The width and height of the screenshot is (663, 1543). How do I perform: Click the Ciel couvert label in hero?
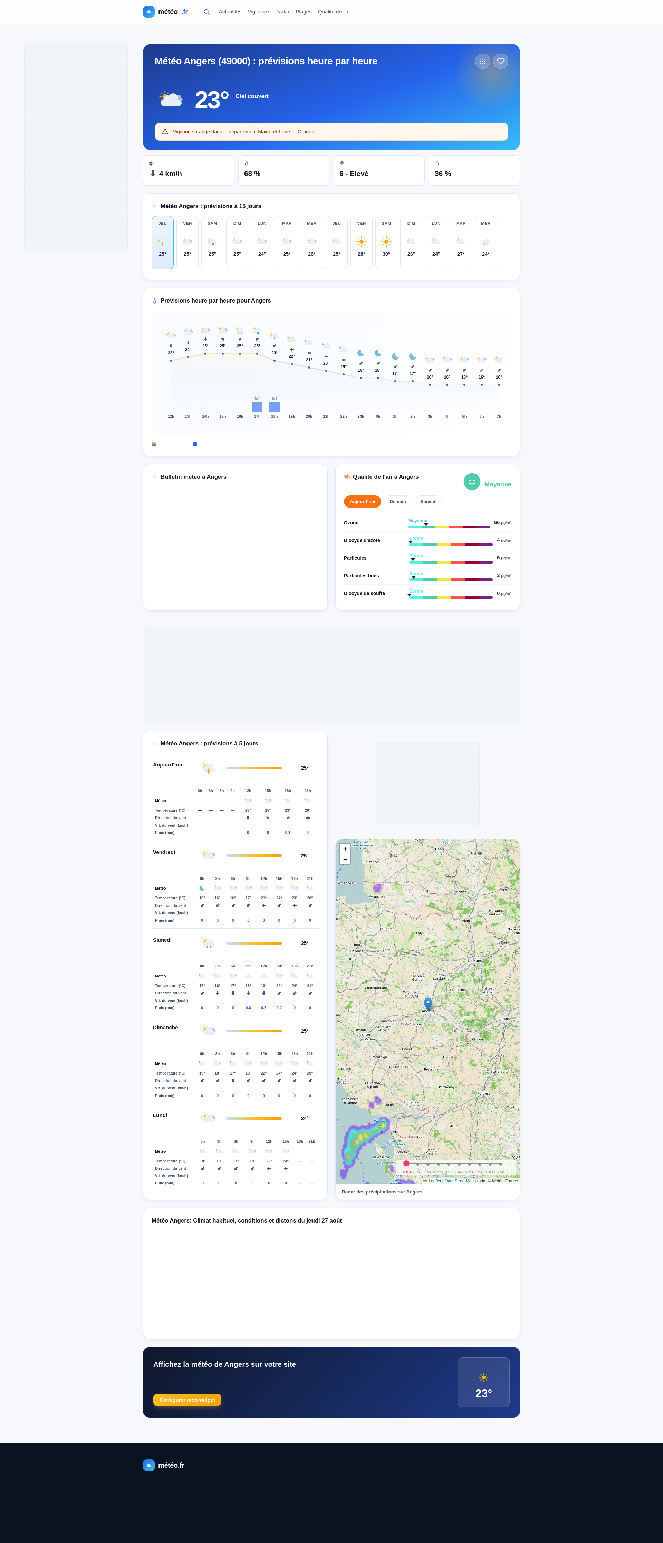tap(252, 96)
